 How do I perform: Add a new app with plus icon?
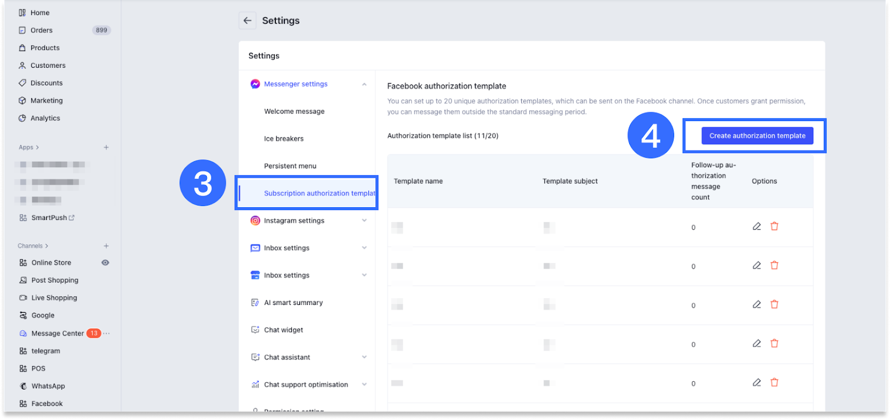pos(106,147)
